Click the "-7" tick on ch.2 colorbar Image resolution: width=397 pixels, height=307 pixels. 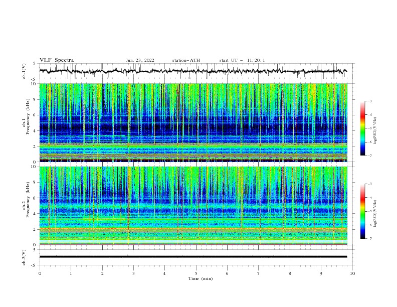click(369, 238)
